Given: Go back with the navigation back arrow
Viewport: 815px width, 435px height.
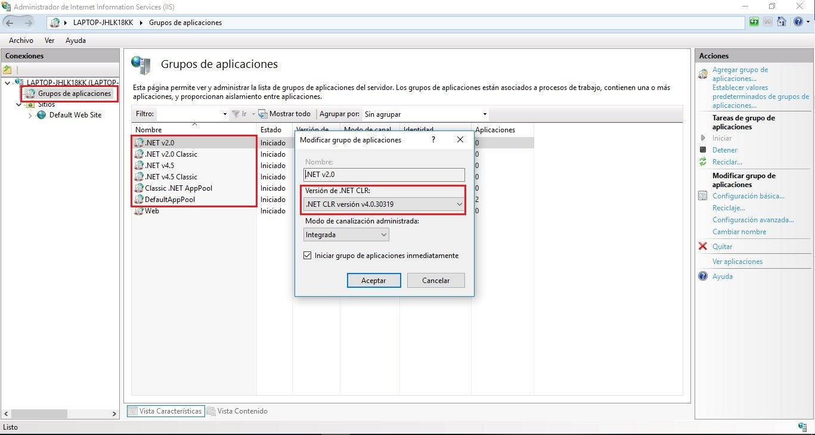Looking at the screenshot, I should pos(10,23).
